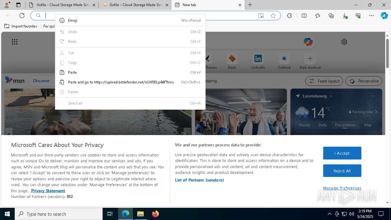This screenshot has width=391, height=220.
Task: Open the Outlook shortcut
Action: click(284, 61)
